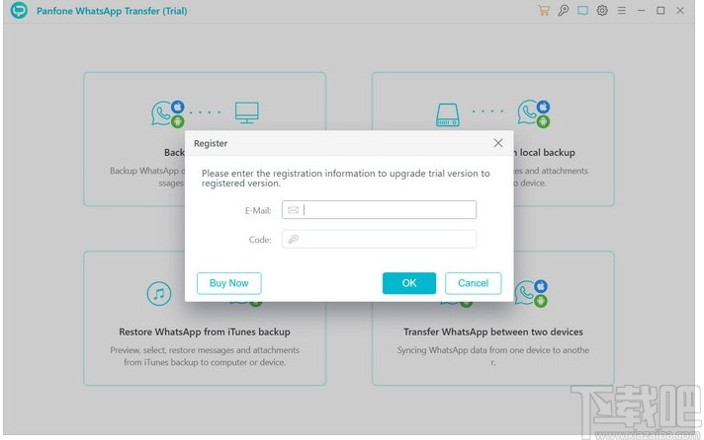Click the key register icon in title bar
Viewport: 704px width, 440px height.
point(563,10)
